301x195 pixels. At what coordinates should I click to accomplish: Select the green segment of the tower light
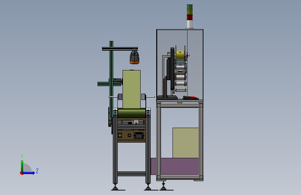click(x=190, y=7)
